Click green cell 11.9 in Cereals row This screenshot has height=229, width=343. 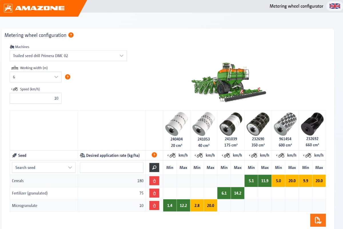[265, 181]
